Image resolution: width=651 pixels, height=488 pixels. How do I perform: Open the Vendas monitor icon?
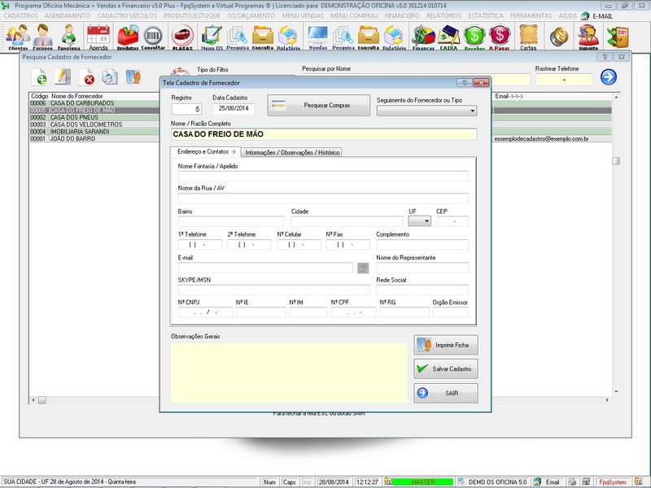pyautogui.click(x=318, y=37)
